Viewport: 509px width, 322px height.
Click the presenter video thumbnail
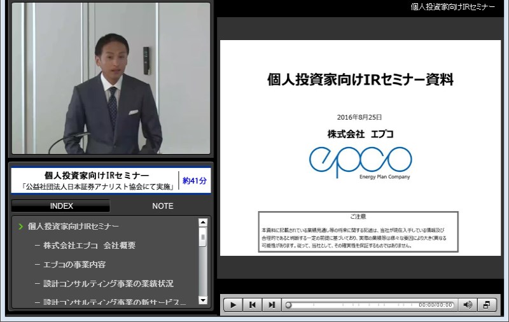pyautogui.click(x=111, y=78)
